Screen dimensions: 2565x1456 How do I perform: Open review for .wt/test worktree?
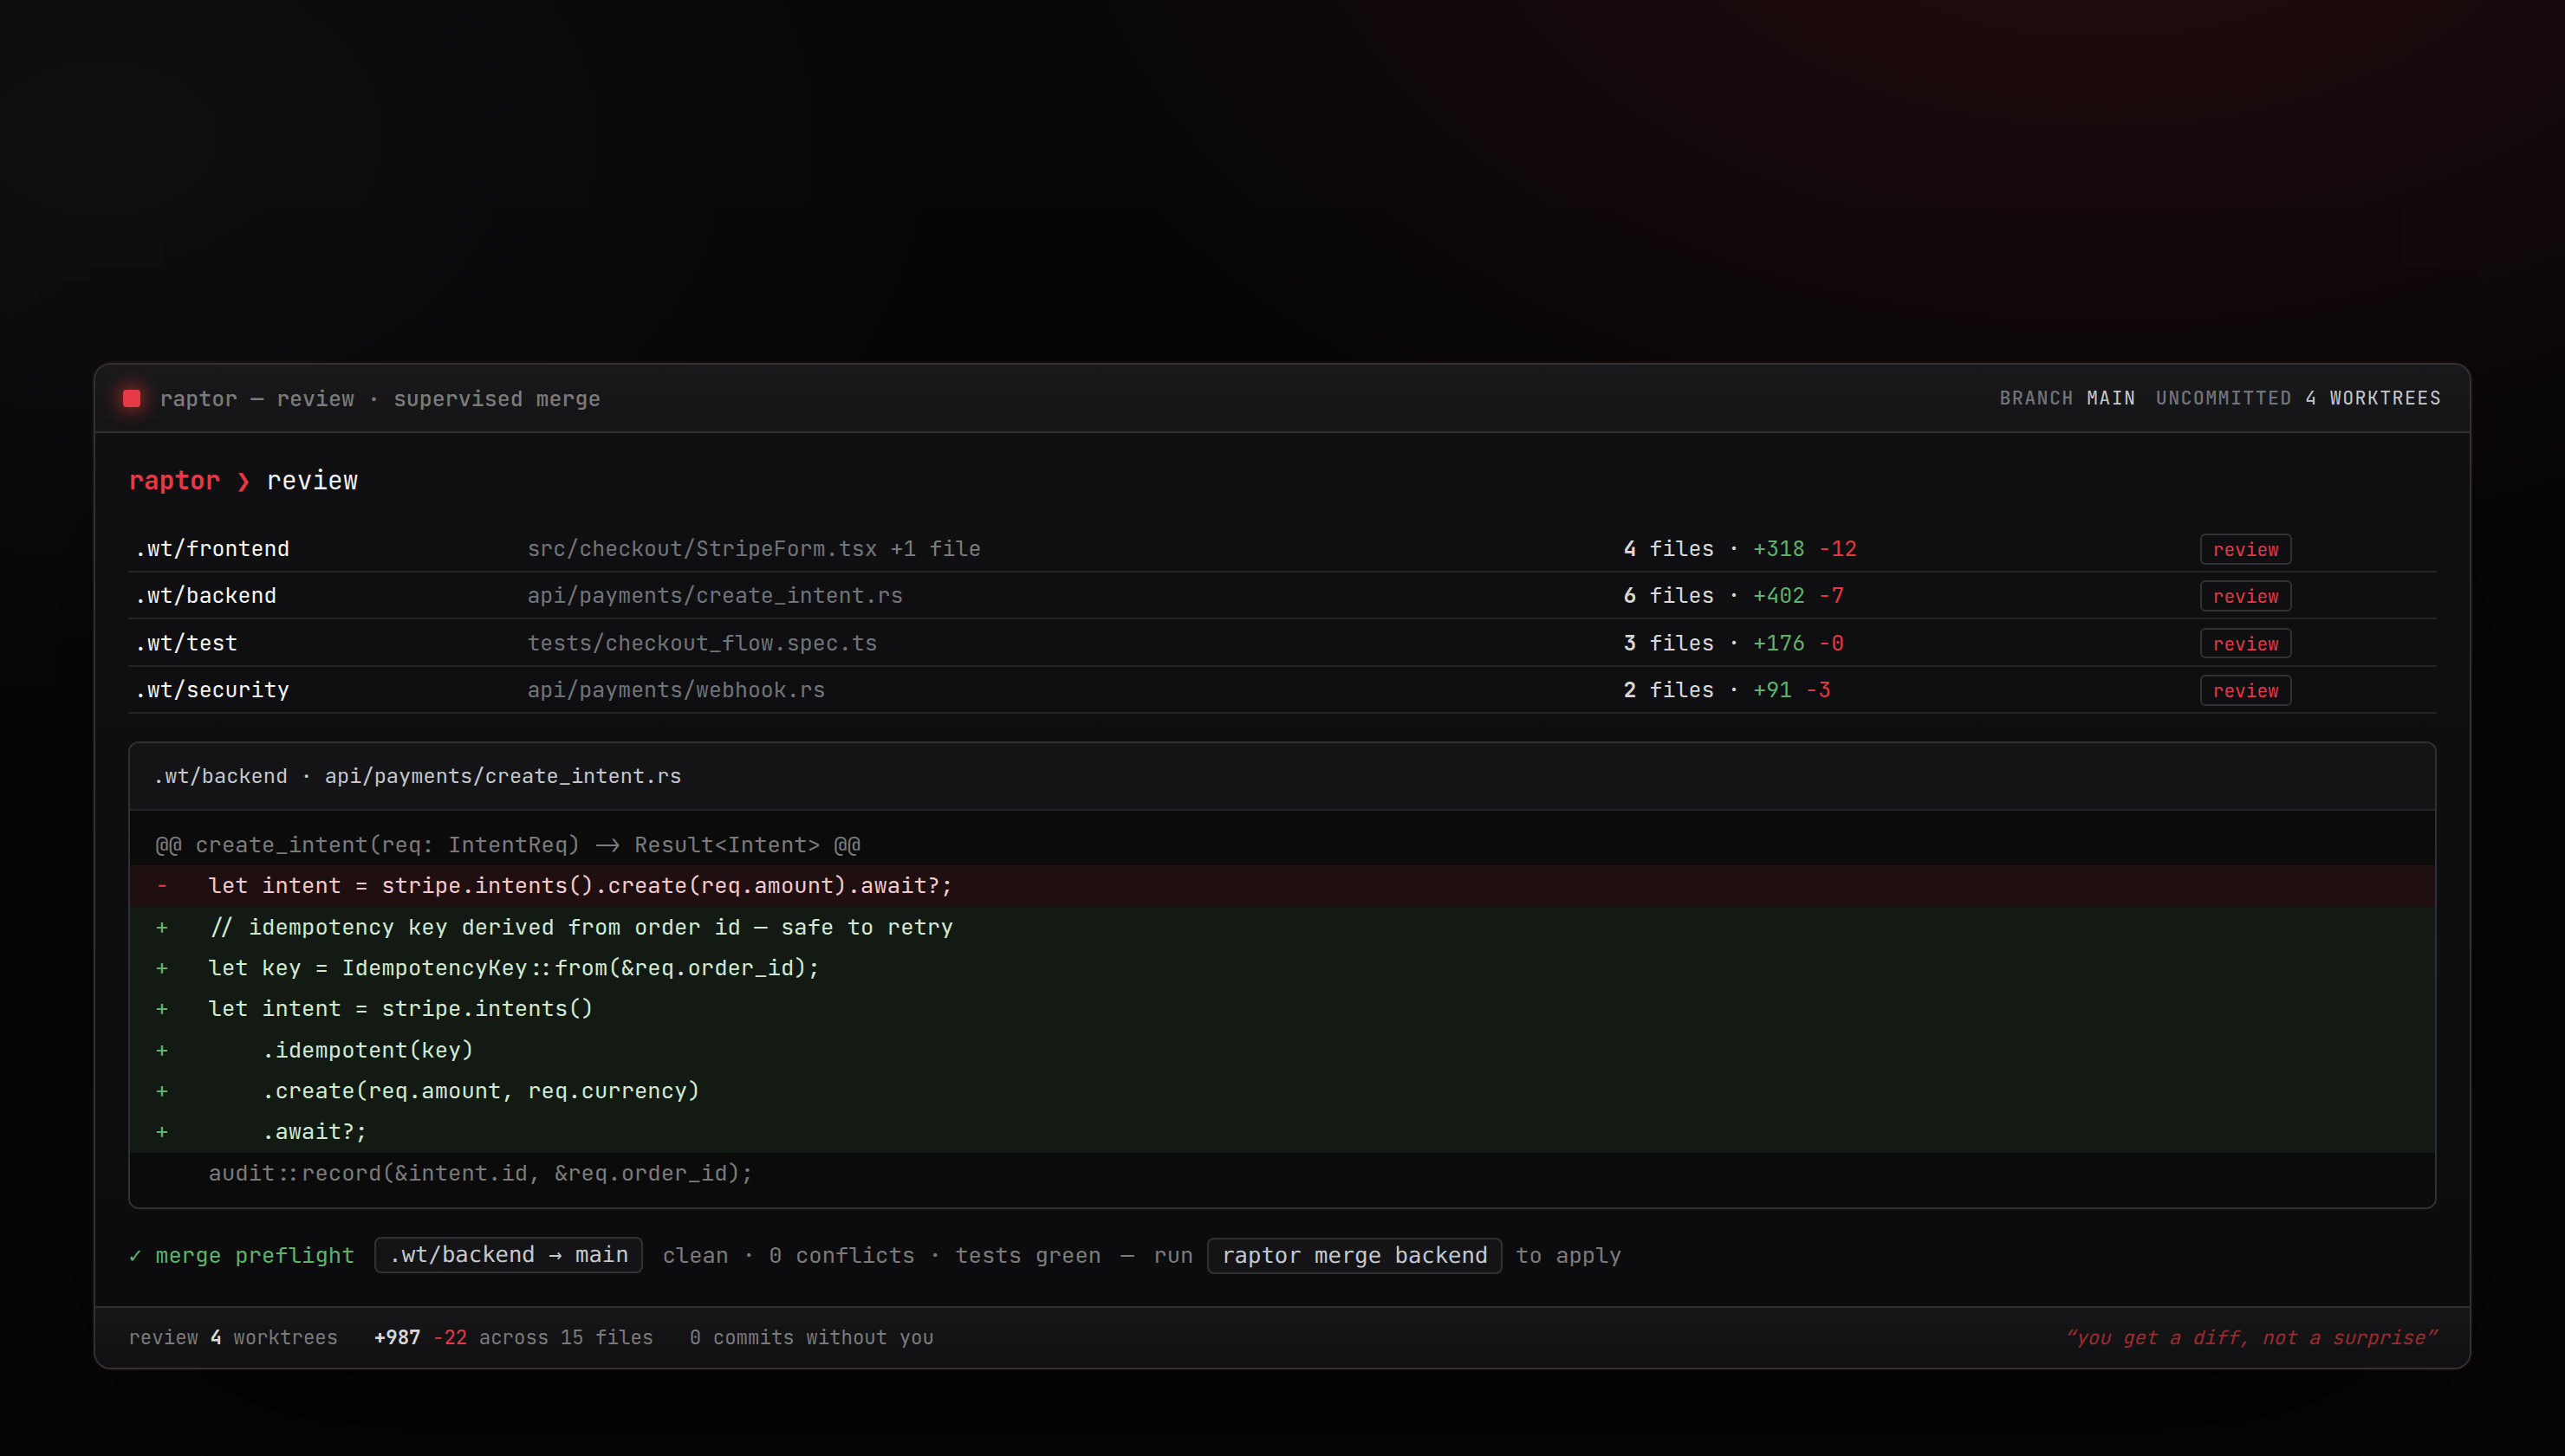click(2245, 643)
